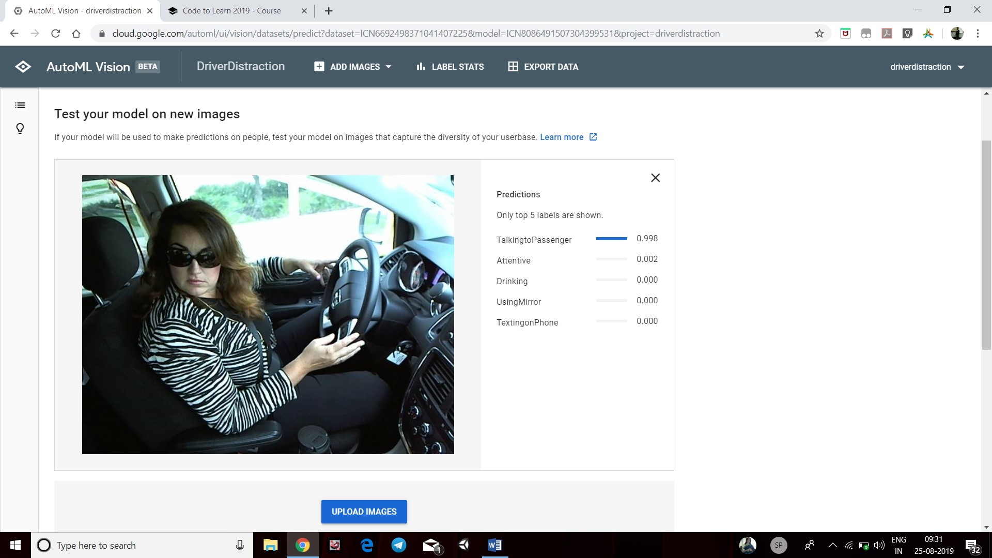Open Microsoft Word from the taskbar
The image size is (992, 558).
coord(494,545)
